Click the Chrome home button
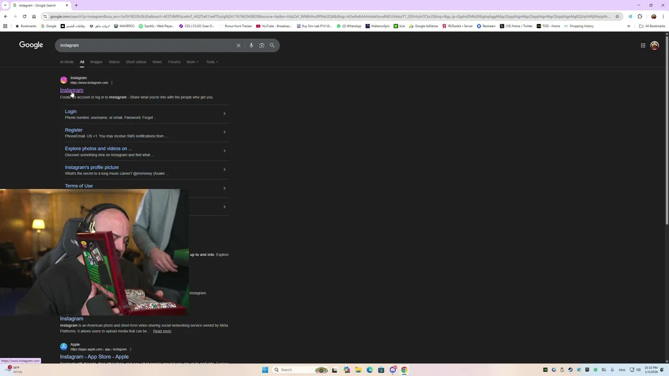 (x=34, y=16)
